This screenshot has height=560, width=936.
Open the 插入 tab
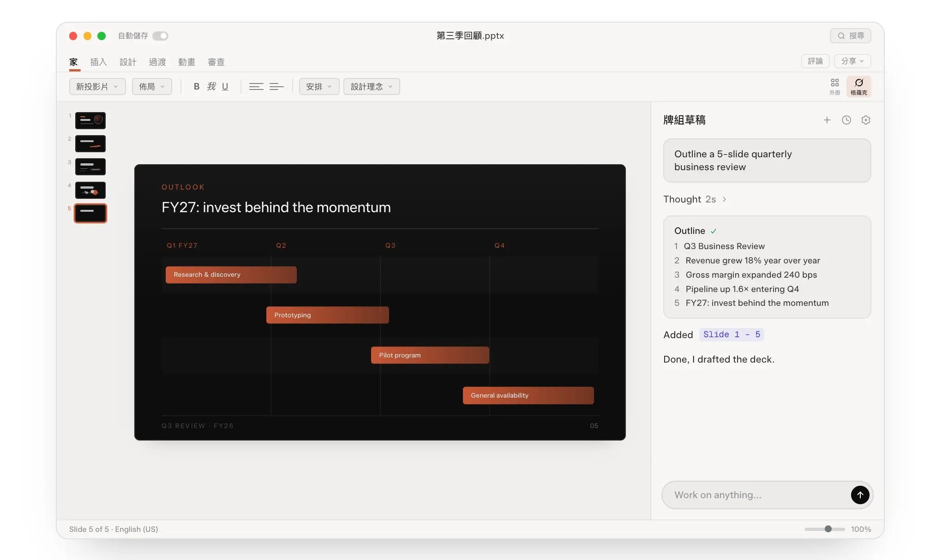point(98,62)
